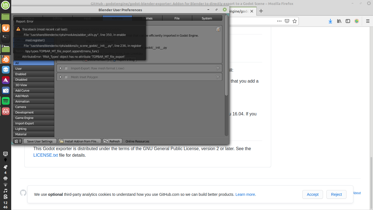Open the Firefox library icon

pos(339,21)
